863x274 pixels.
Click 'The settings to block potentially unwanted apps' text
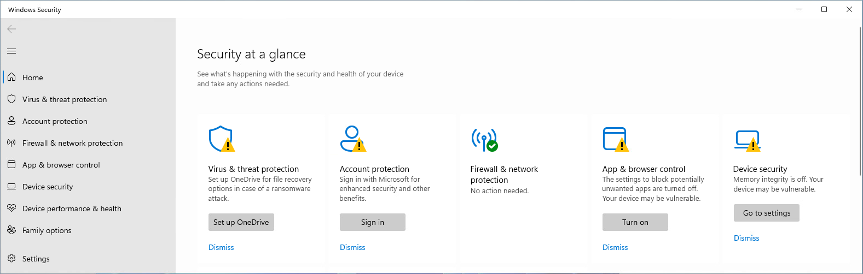(x=653, y=189)
